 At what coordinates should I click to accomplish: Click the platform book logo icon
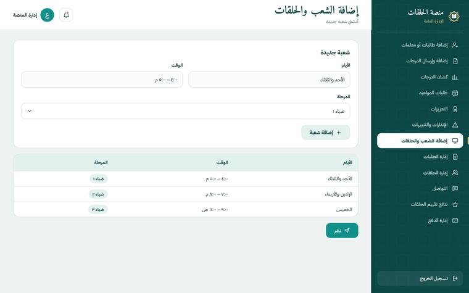[454, 17]
